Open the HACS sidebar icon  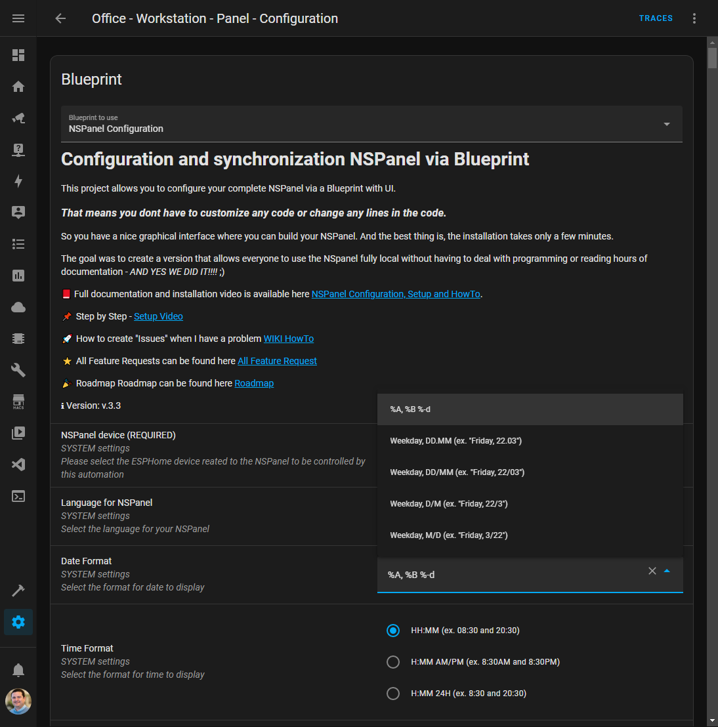coord(18,401)
